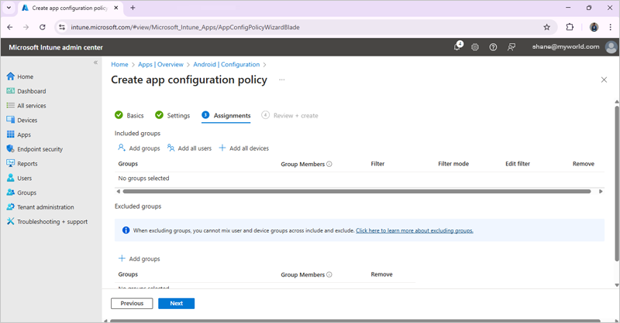
Task: Go to Devices in the sidebar
Action: pyautogui.click(x=27, y=120)
